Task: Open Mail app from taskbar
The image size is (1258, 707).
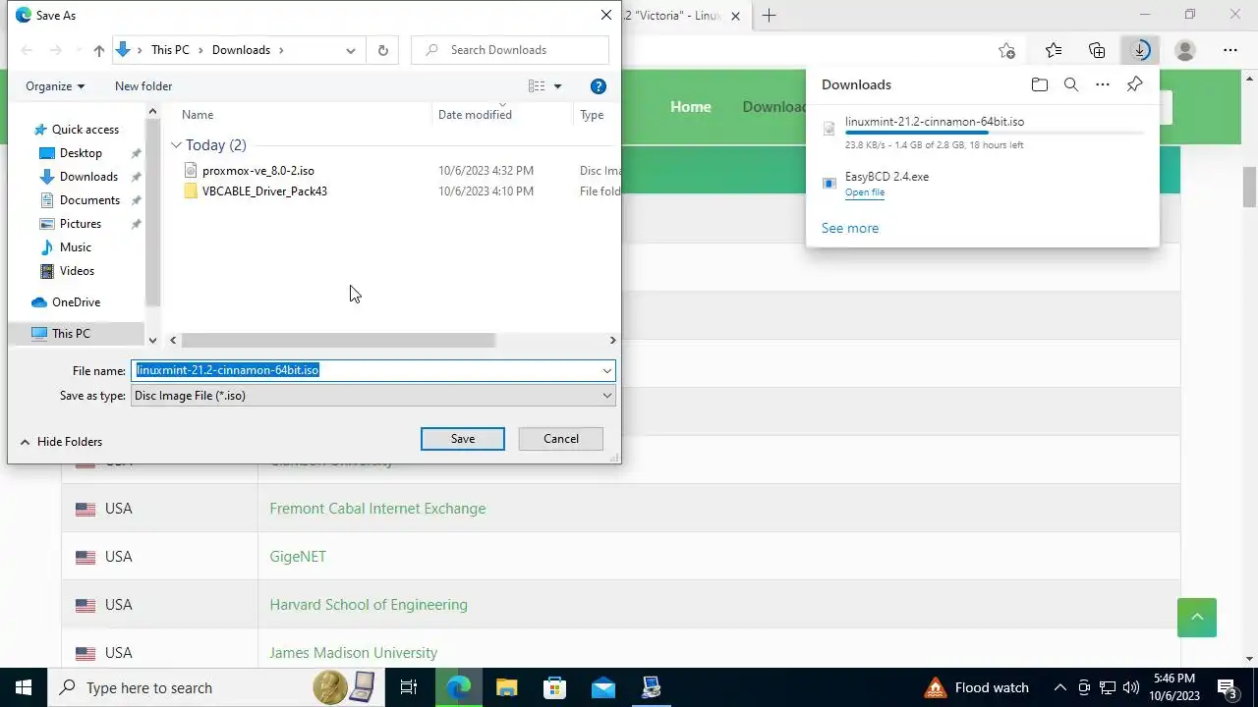Action: (602, 687)
